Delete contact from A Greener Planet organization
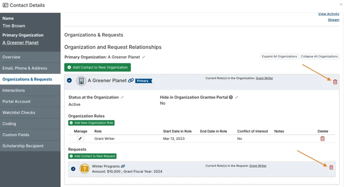 (x=335, y=82)
